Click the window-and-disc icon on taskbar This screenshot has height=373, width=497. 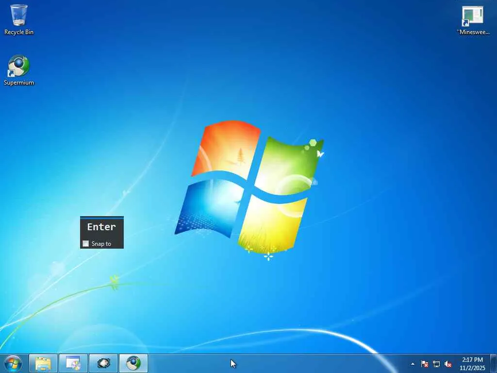pos(73,363)
